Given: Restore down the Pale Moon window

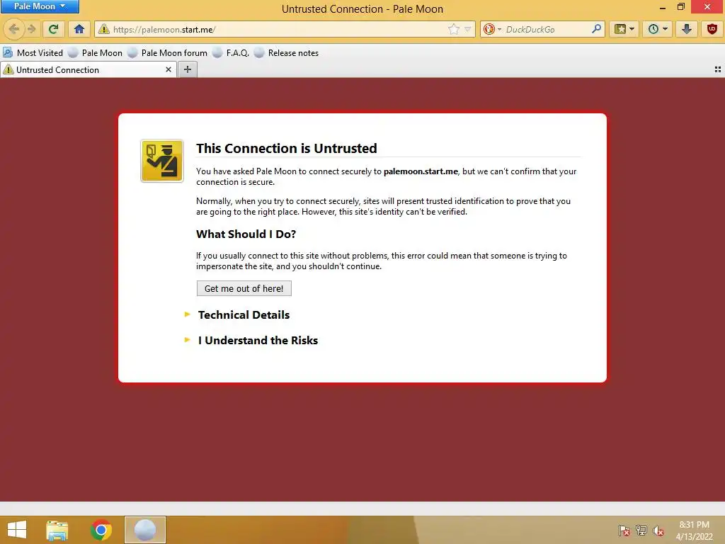Looking at the screenshot, I should tap(680, 7).
